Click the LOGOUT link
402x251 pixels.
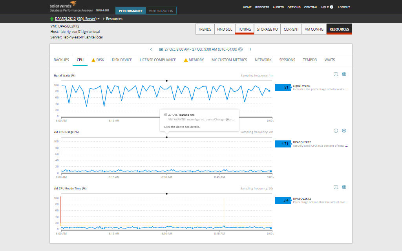click(344, 7)
